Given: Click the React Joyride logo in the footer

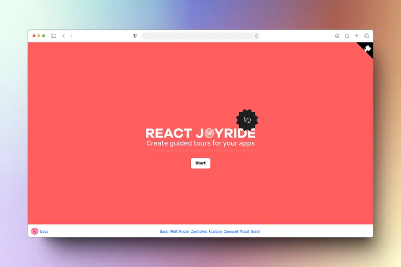Looking at the screenshot, I should click(x=35, y=231).
